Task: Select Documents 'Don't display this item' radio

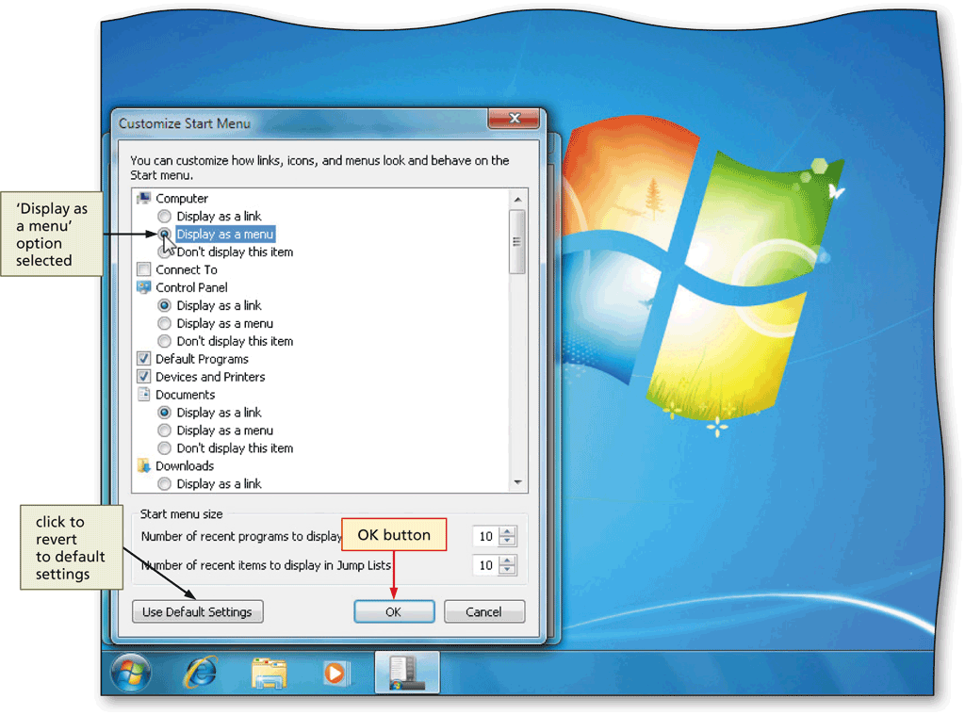Action: [164, 448]
